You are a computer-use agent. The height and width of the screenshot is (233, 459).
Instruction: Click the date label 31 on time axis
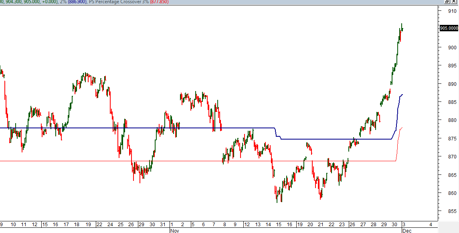point(163,225)
